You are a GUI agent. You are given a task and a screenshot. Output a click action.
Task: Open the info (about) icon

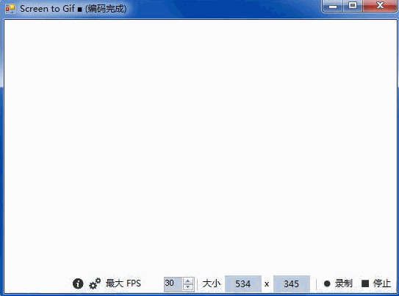click(x=78, y=283)
